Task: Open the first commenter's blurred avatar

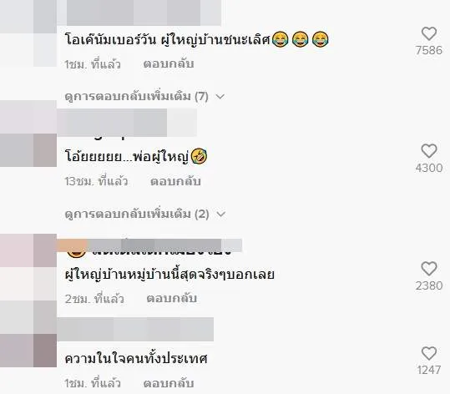Action: click(x=28, y=33)
